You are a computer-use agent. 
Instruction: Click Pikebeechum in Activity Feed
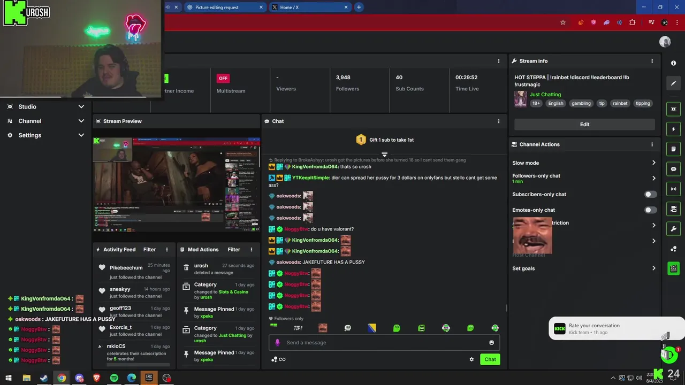(126, 268)
